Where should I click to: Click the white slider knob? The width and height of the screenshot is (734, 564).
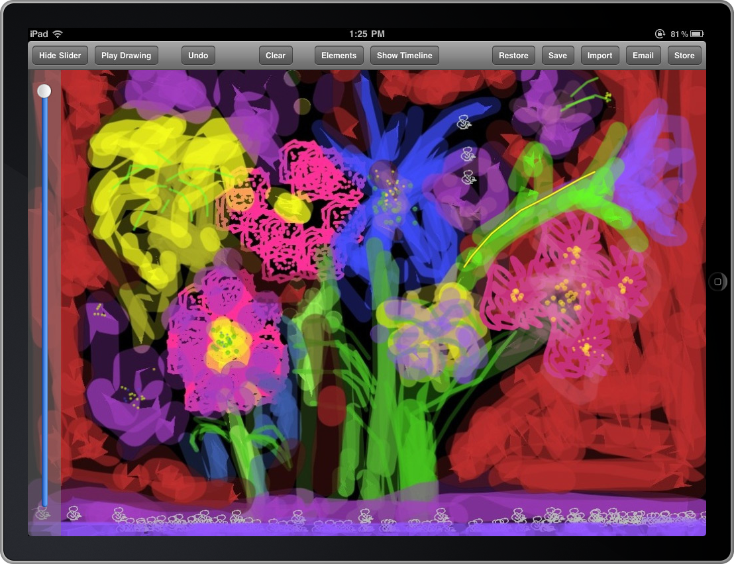tap(44, 91)
